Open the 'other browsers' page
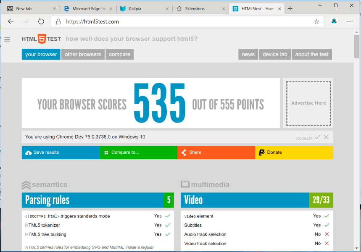361x252 pixels. click(x=83, y=54)
